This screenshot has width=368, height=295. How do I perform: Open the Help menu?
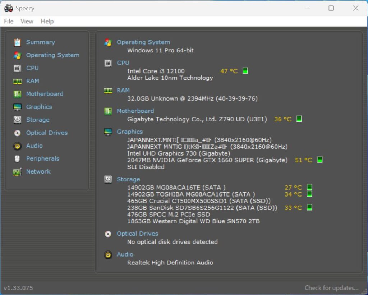(x=47, y=22)
